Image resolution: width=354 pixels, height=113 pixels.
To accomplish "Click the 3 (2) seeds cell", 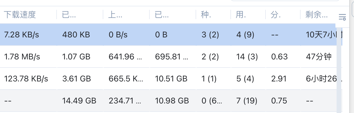I will [210, 35].
